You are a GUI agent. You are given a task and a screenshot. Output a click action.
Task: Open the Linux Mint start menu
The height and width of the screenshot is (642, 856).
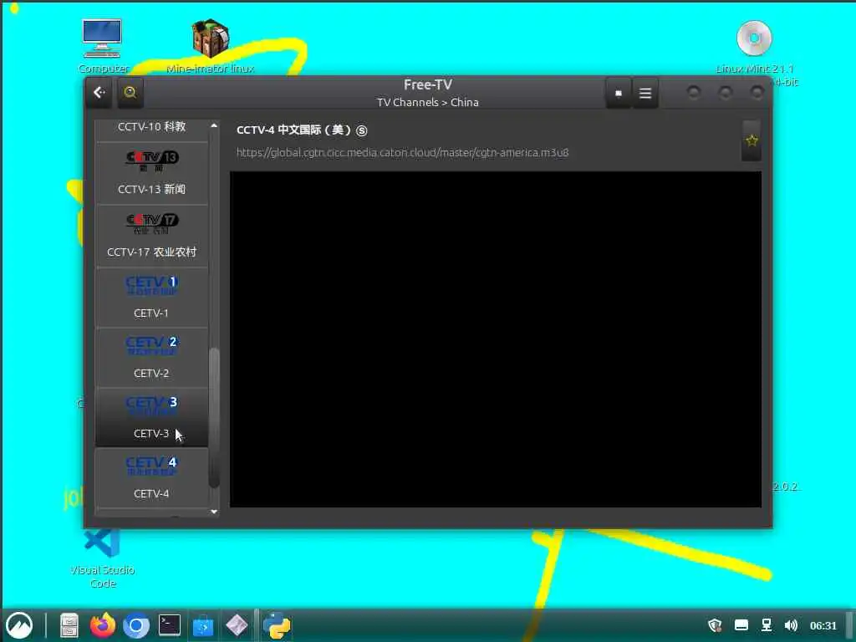(19, 625)
